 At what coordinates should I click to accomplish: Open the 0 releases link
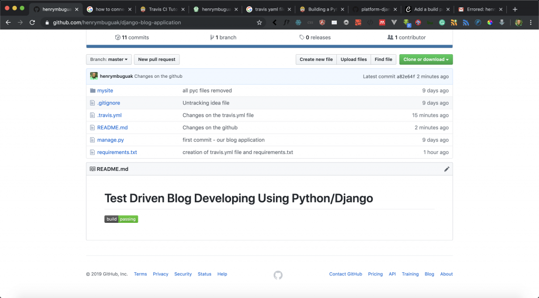315,37
